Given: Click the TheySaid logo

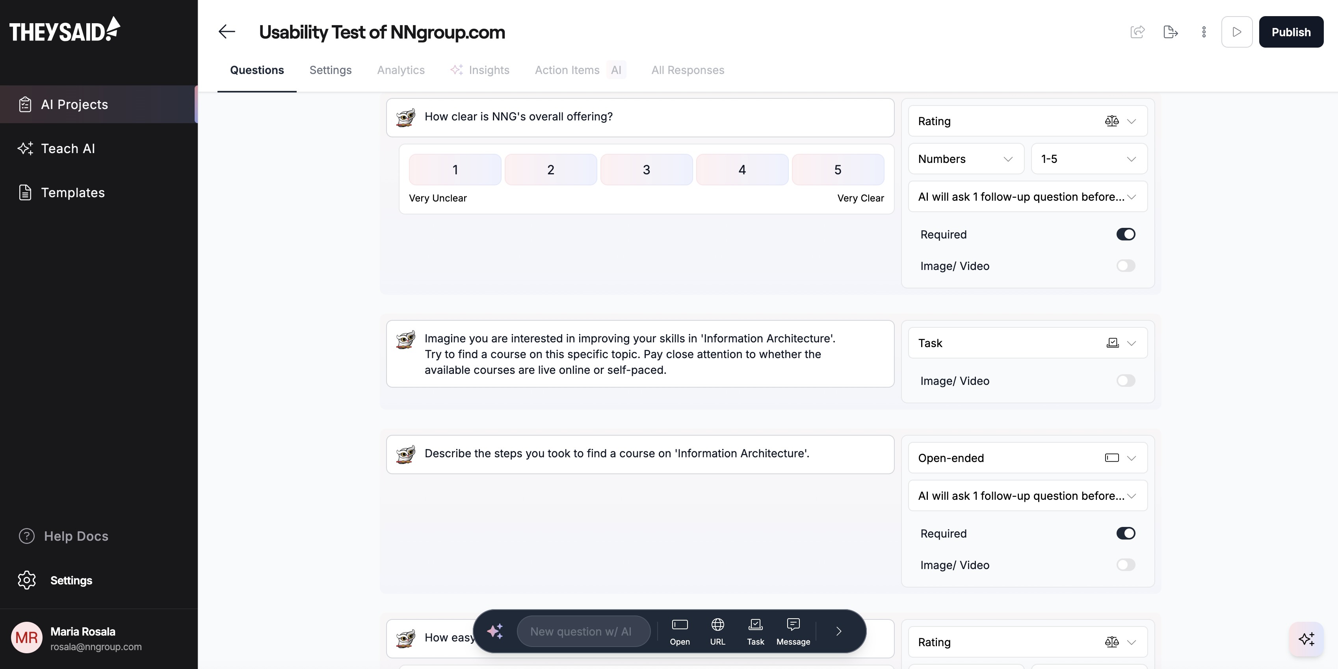Looking at the screenshot, I should coord(65,30).
